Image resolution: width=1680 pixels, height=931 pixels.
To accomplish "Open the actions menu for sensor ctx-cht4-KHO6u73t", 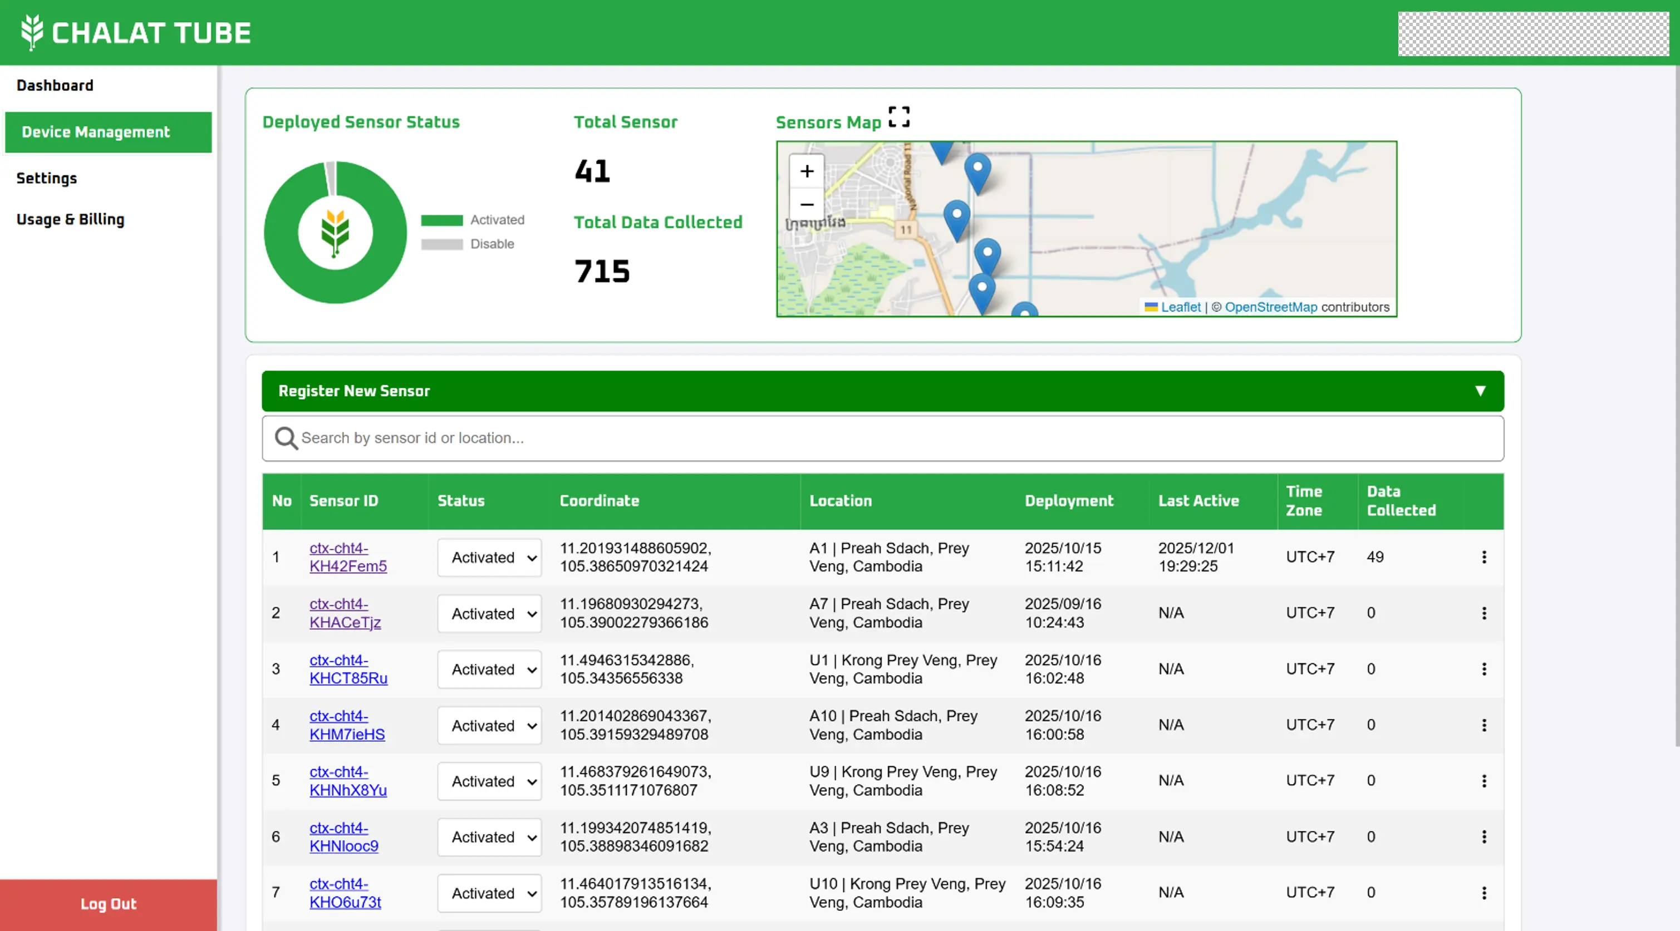I will coord(1485,893).
